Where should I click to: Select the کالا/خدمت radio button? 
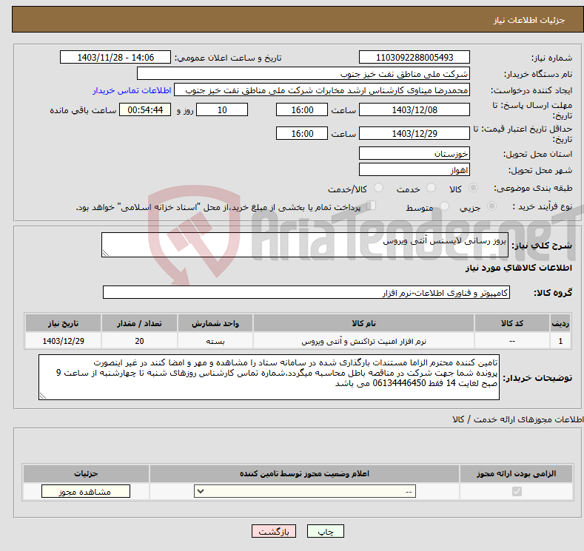pos(378,188)
